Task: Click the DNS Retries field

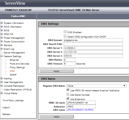Action: 70,60
